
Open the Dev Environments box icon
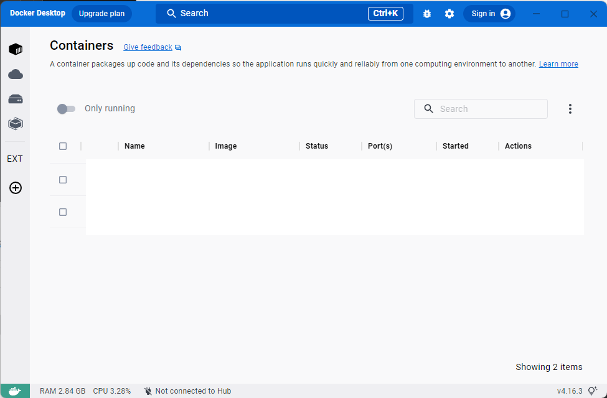pos(16,124)
